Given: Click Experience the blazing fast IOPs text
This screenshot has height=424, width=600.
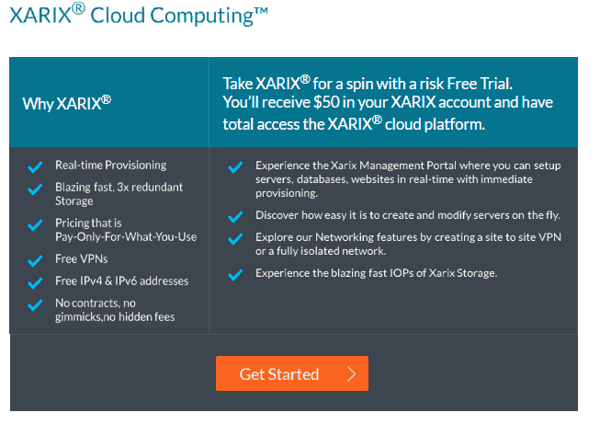Looking at the screenshot, I should tap(376, 273).
